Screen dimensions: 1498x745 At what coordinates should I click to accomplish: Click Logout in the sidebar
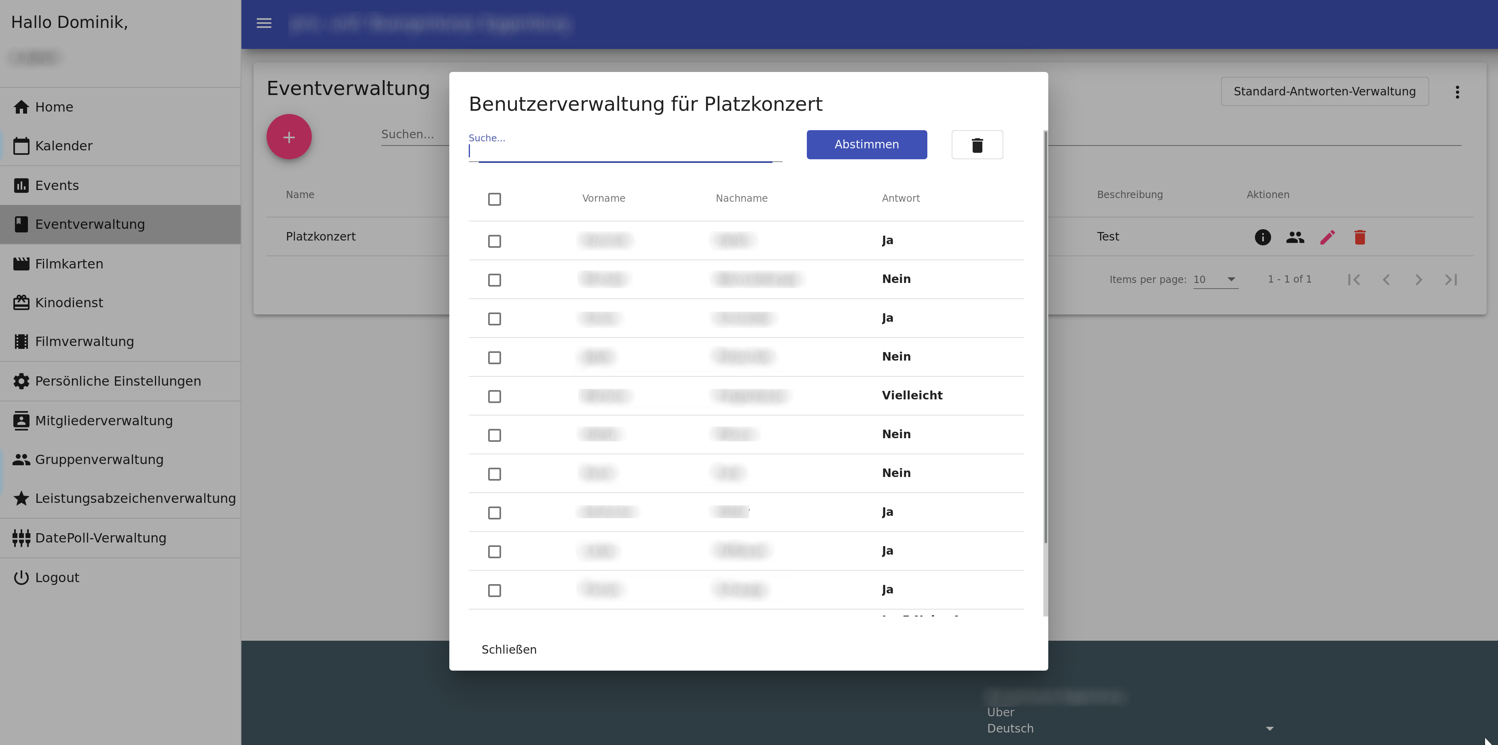121,578
